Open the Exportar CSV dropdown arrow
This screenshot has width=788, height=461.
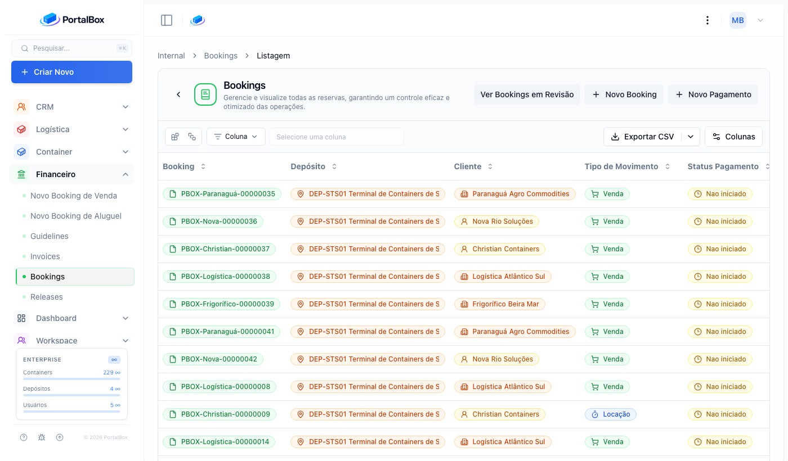pyautogui.click(x=691, y=137)
